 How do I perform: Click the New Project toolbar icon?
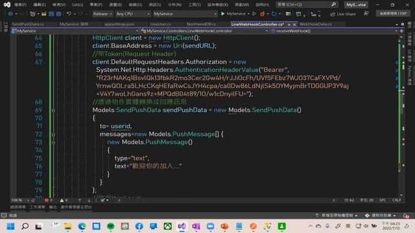pyautogui.click(x=33, y=14)
